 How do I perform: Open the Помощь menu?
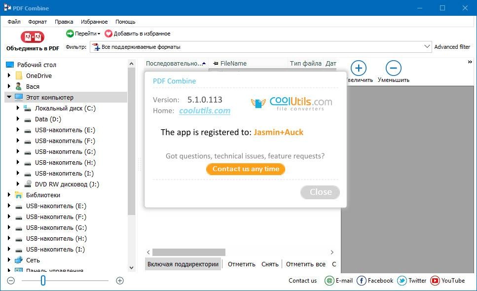click(x=125, y=22)
